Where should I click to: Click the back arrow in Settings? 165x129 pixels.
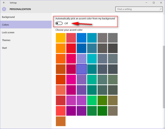point(4,3)
